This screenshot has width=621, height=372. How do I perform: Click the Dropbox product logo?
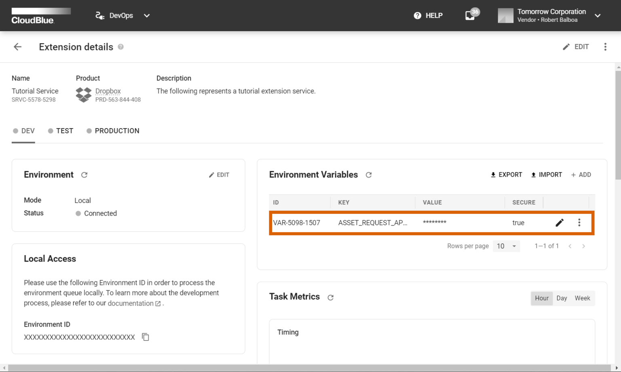(x=84, y=95)
